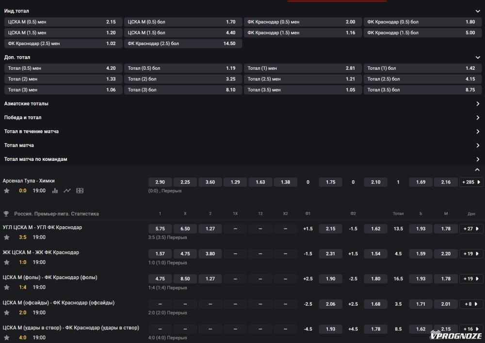485x343 pixels.
Task: Select ЦСКА М (0.5) мен odds 2.15
Action: tap(63, 22)
